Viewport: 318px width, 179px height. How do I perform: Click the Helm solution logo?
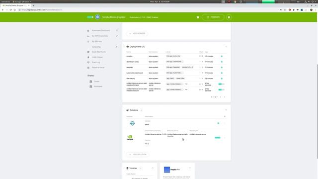(132, 123)
